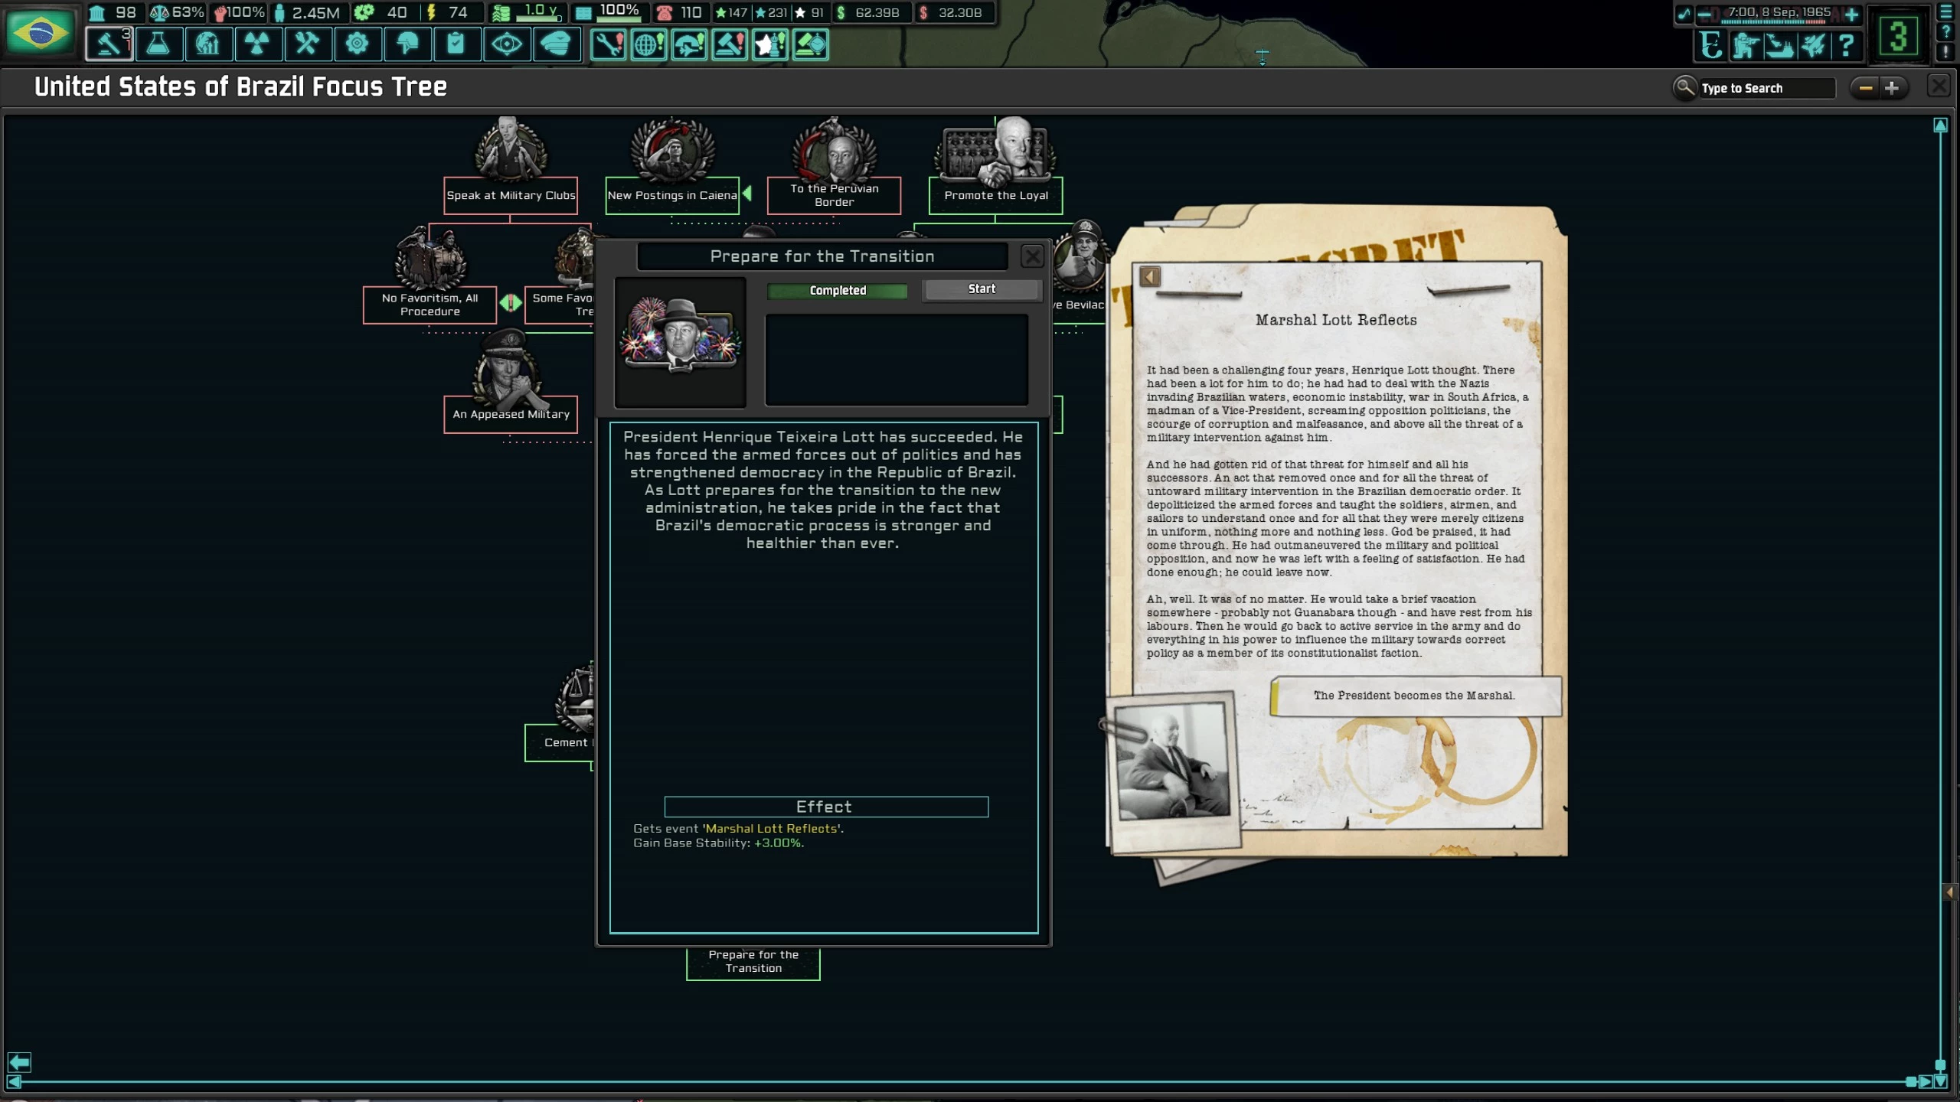Open the music player note icon

(x=1684, y=14)
